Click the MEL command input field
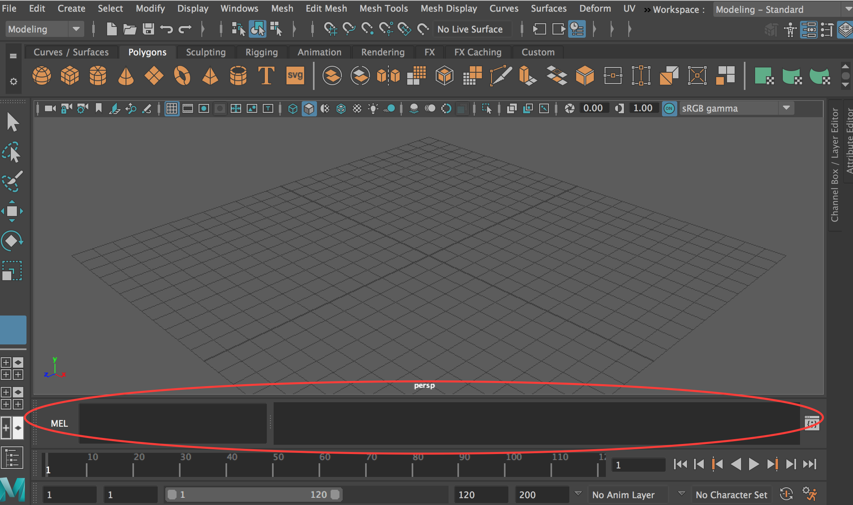 (x=173, y=423)
